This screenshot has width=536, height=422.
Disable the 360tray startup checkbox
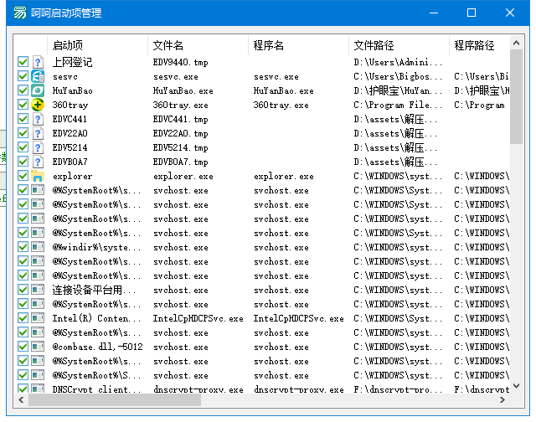[x=23, y=105]
